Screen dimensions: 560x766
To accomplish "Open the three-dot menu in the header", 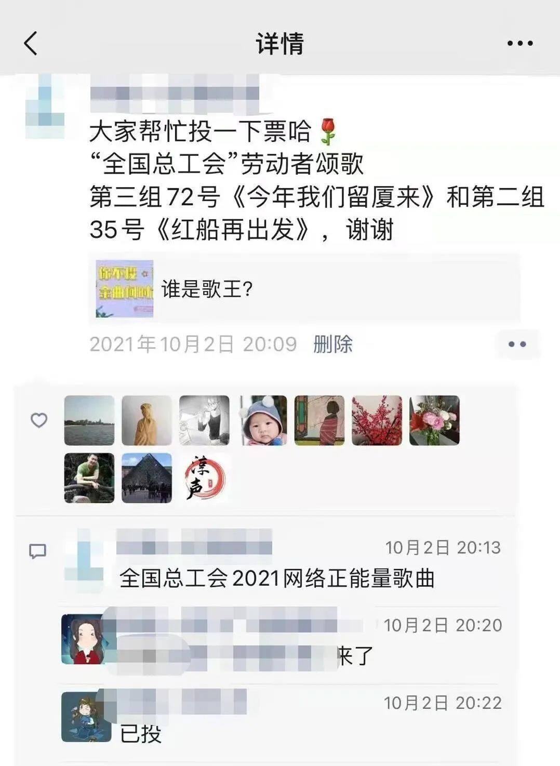I will pyautogui.click(x=520, y=44).
